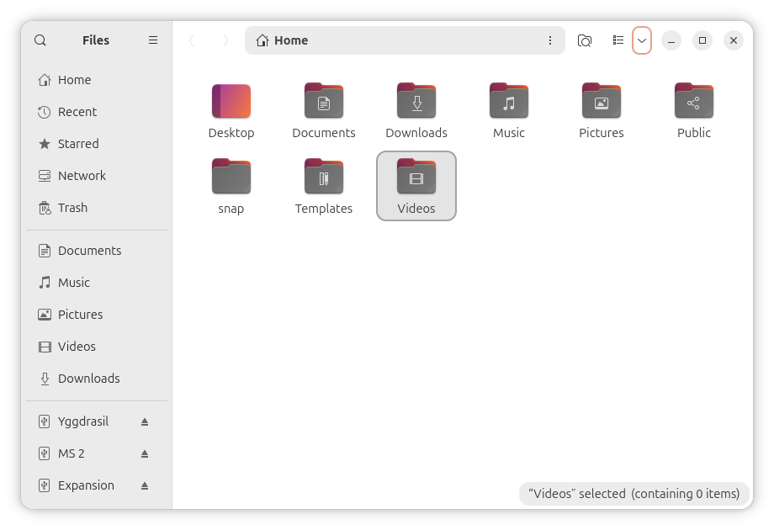Image resolution: width=774 pixels, height=530 pixels.
Task: Select the Templates folder icon
Action: pos(324,178)
